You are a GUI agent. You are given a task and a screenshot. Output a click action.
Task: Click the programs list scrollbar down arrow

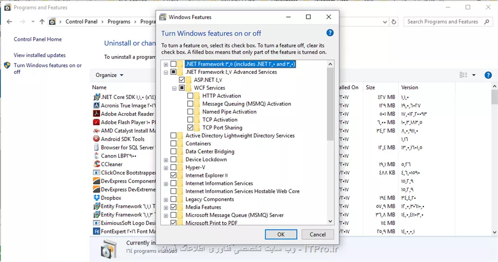pyautogui.click(x=495, y=232)
